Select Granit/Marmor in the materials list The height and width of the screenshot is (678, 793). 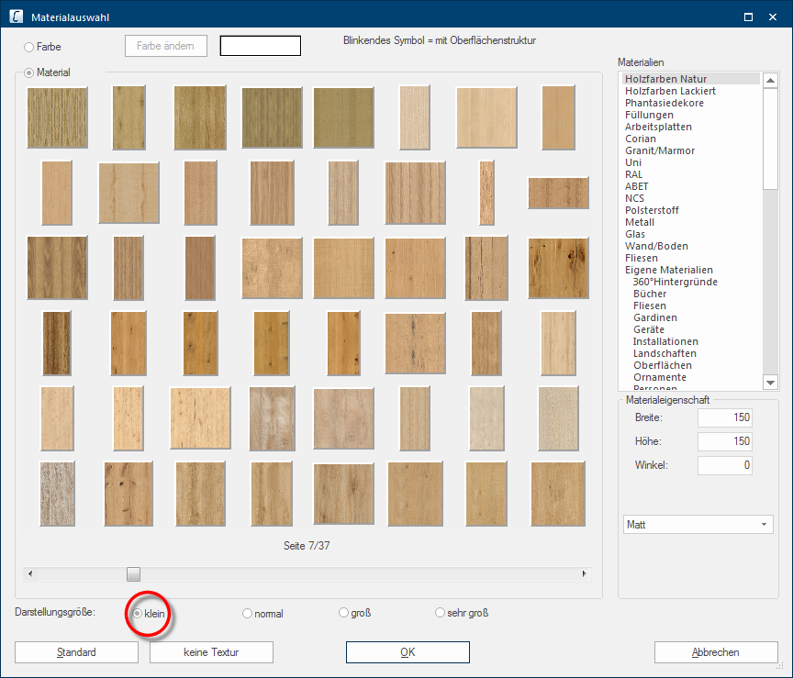pyautogui.click(x=660, y=150)
